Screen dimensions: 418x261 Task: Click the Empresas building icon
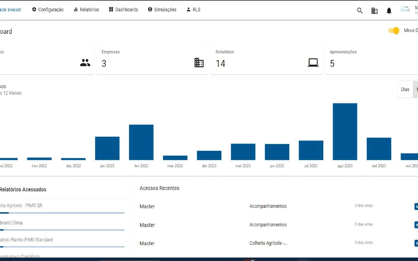[199, 63]
